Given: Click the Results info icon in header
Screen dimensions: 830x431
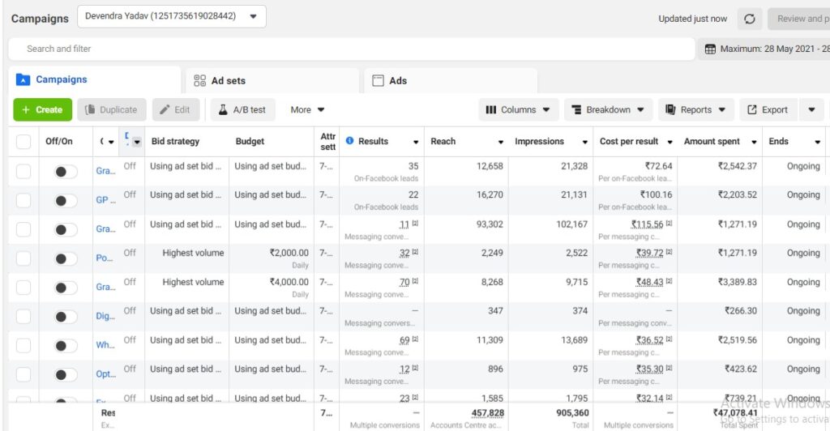Looking at the screenshot, I should (x=350, y=141).
